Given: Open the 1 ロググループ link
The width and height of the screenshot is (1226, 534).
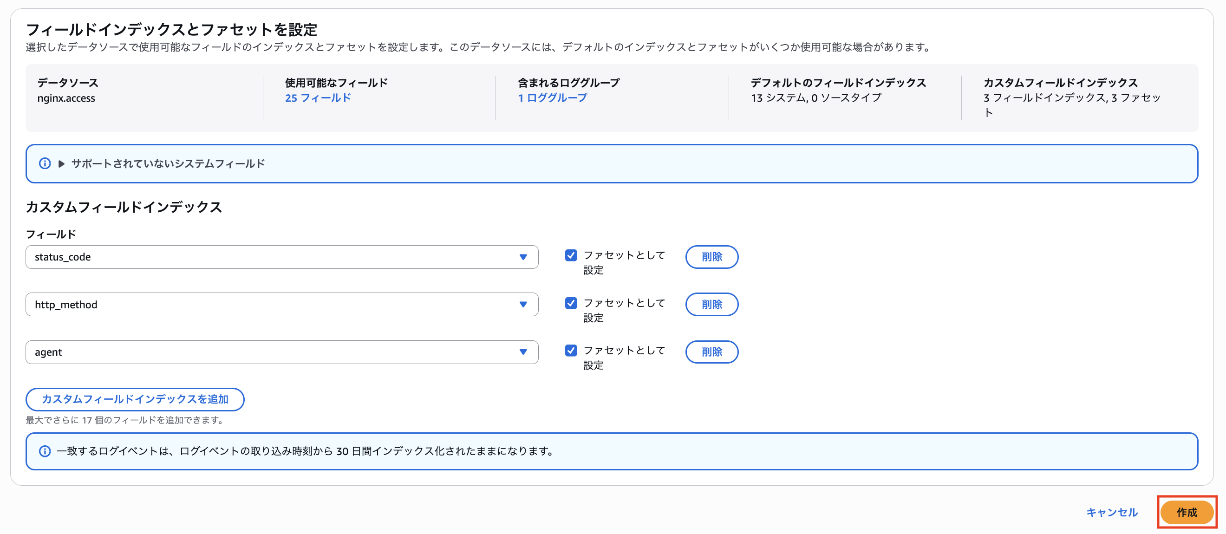Looking at the screenshot, I should [552, 98].
